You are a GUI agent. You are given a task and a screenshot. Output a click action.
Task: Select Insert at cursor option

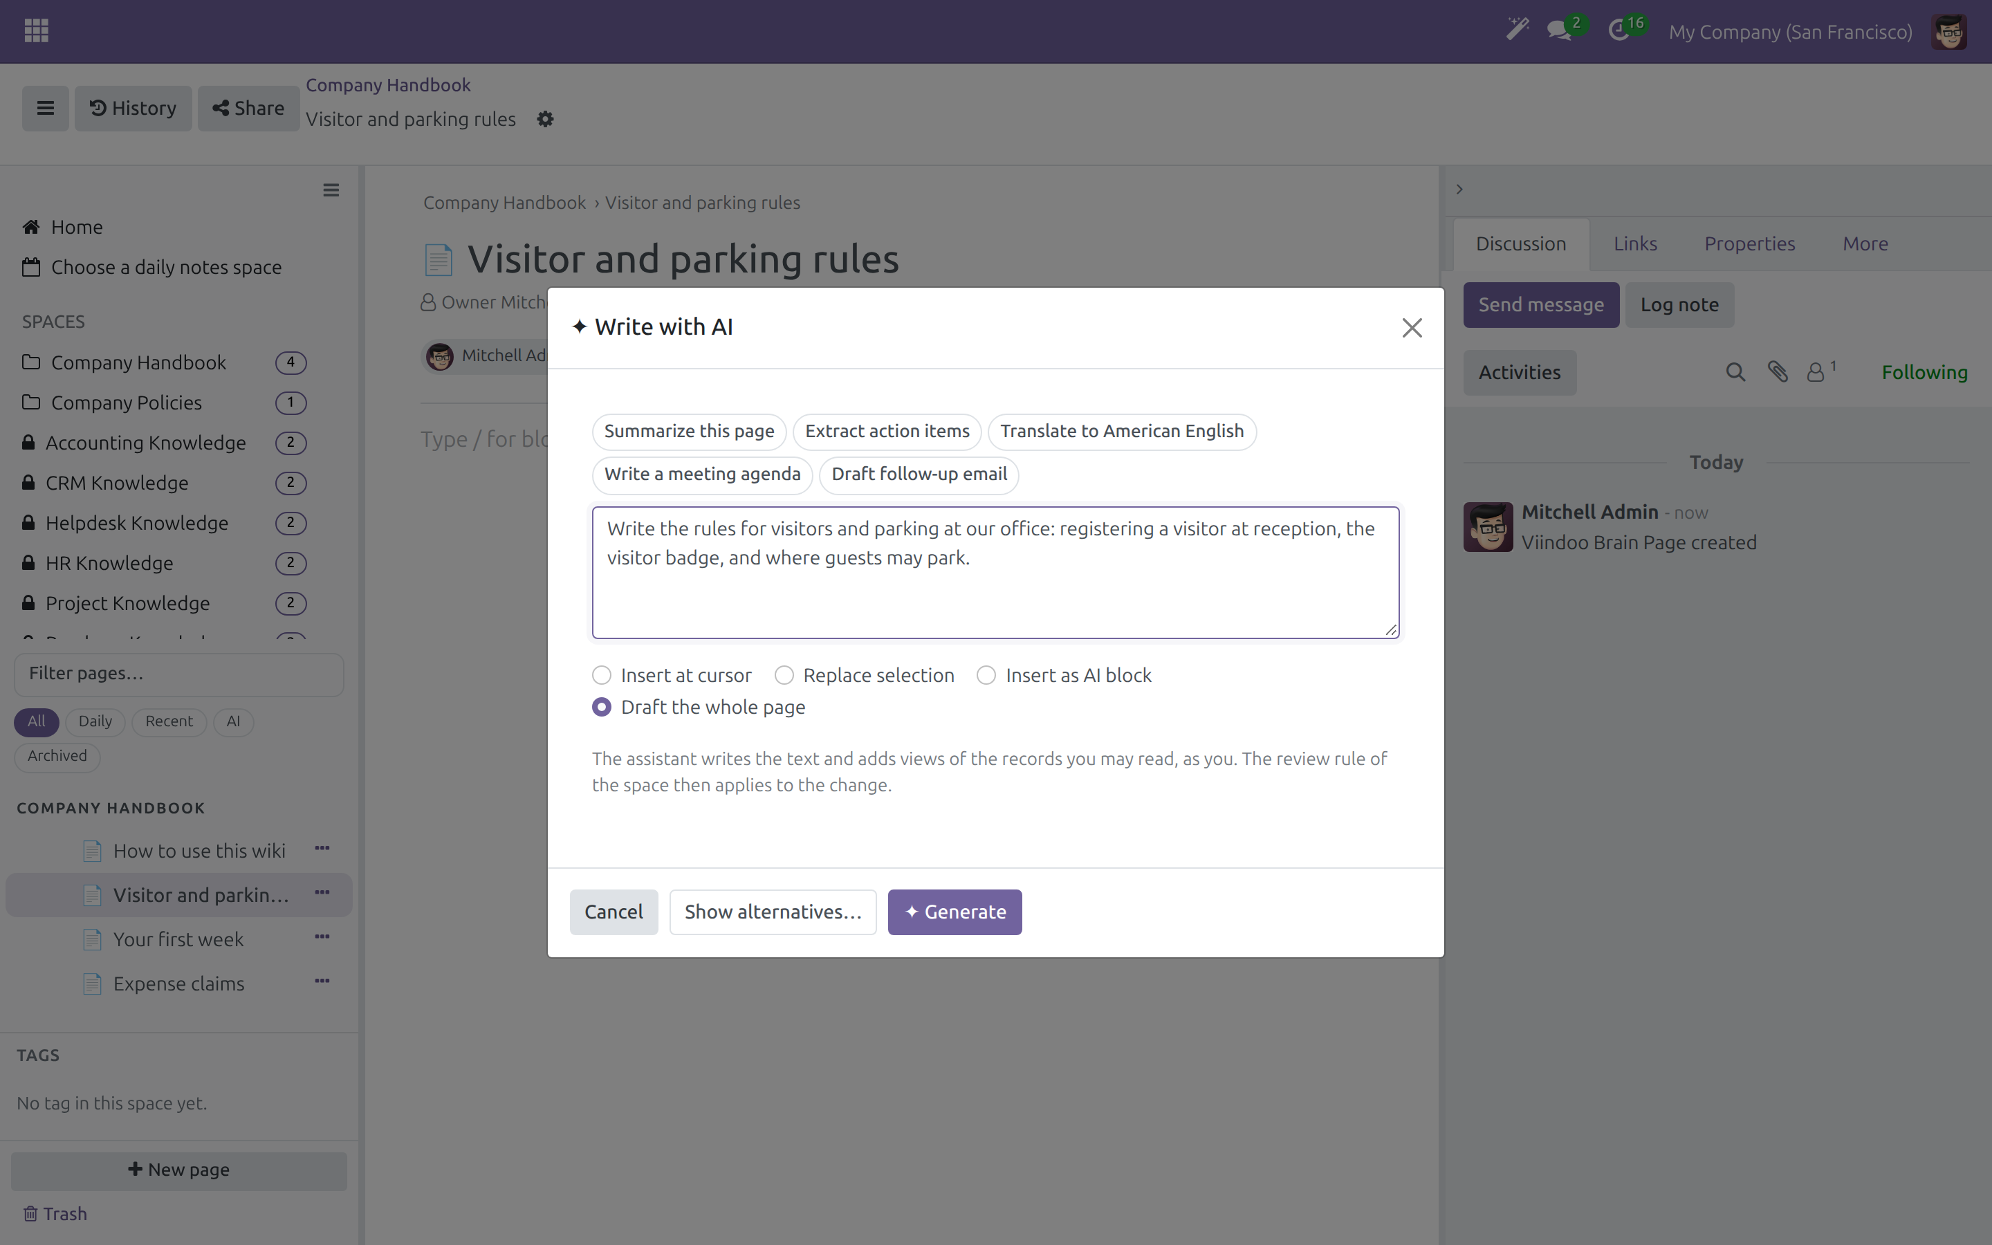(x=602, y=675)
